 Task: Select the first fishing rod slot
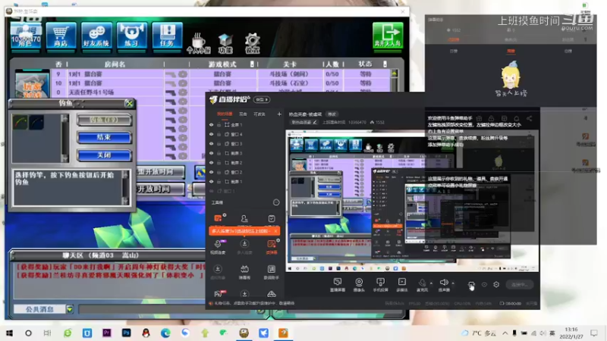(x=20, y=123)
